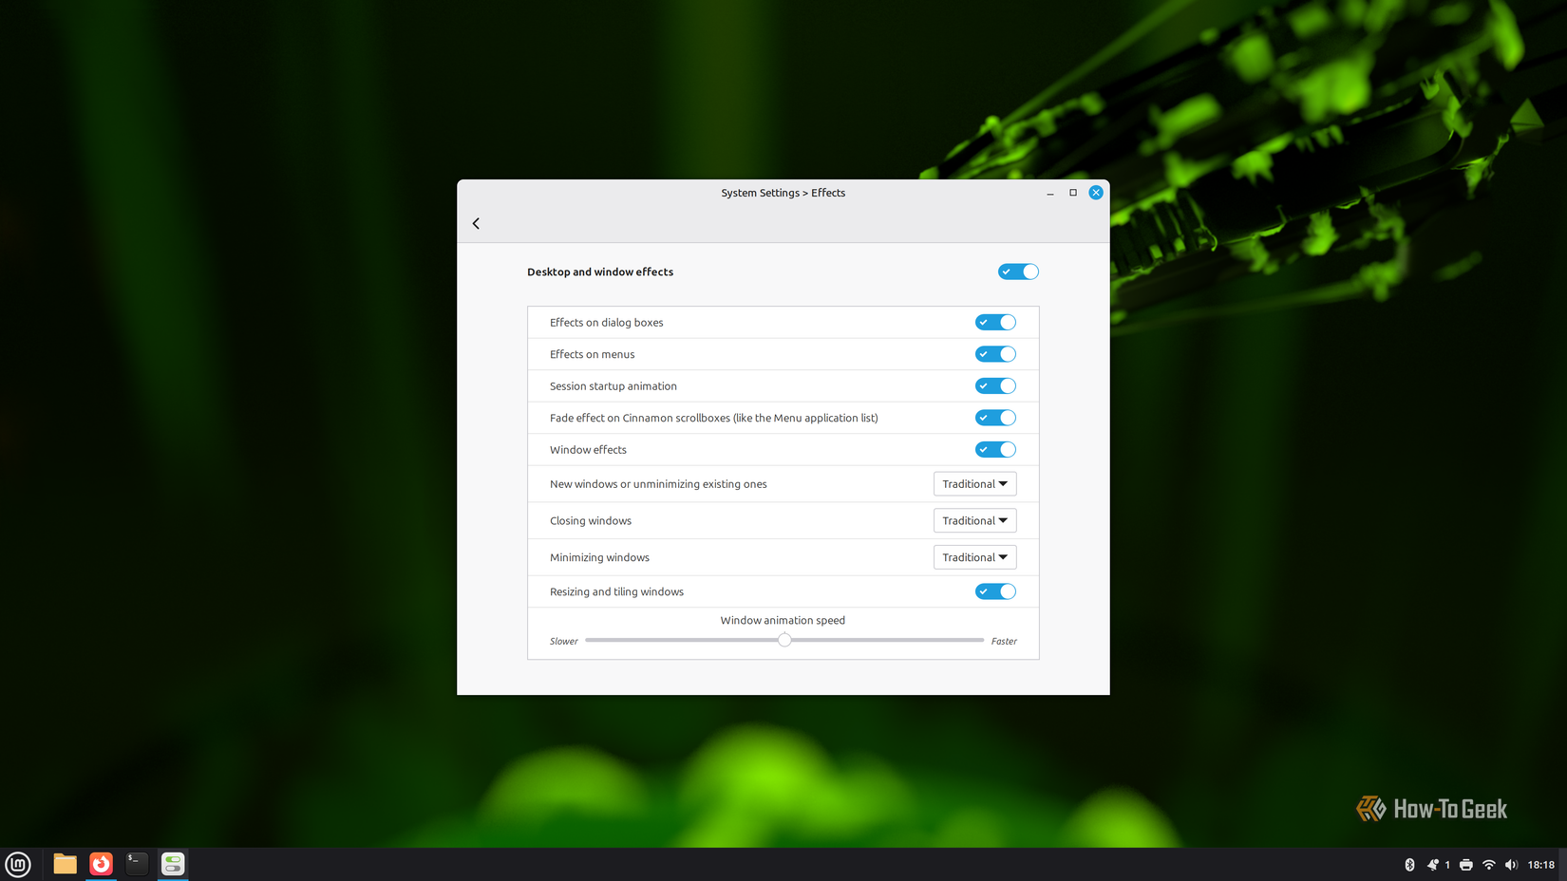The width and height of the screenshot is (1567, 881).
Task: Disable fade effect on Cinnamon scrollboxes
Action: coord(995,418)
